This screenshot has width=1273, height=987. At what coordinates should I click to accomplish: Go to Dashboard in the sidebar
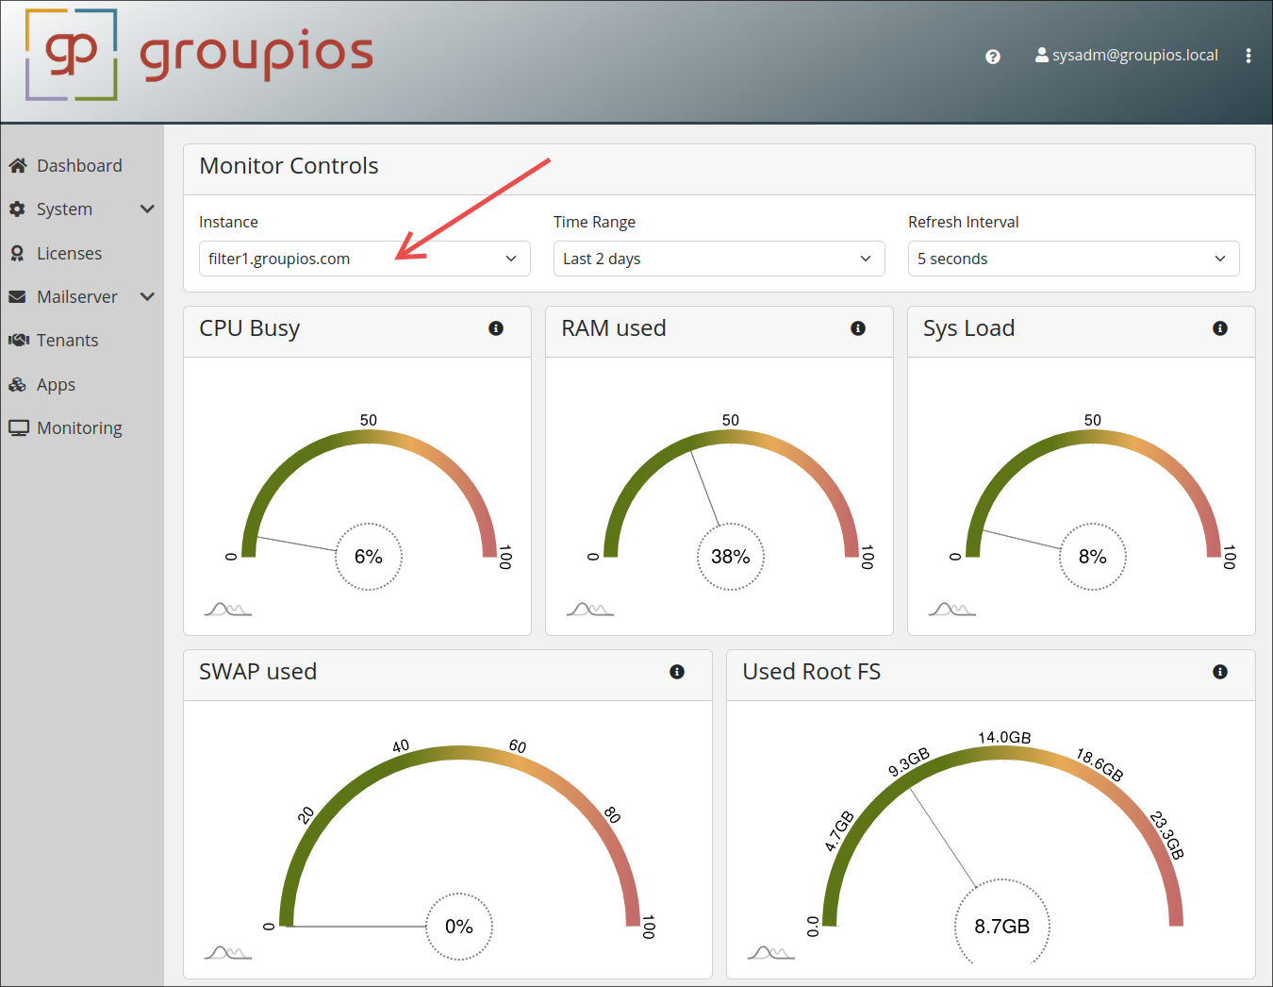click(x=79, y=166)
